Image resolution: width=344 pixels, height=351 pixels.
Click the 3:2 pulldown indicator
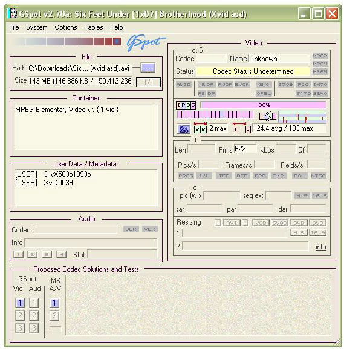pyautogui.click(x=278, y=176)
